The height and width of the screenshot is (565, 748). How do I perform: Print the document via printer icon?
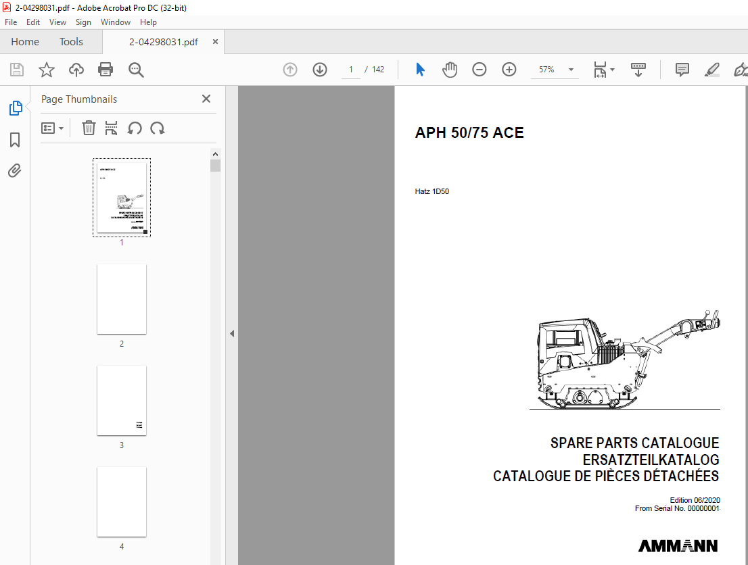pyautogui.click(x=106, y=70)
